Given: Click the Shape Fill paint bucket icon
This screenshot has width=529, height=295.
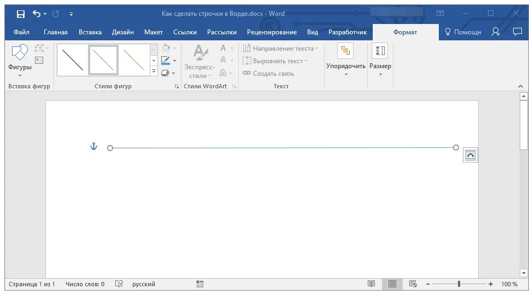Looking at the screenshot, I should [166, 47].
